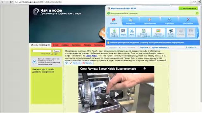Switch to the Настройки (Settings) tab
The height and width of the screenshot is (113, 202).
[x=188, y=21]
